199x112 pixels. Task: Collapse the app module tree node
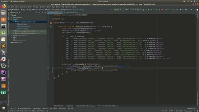click(x=10, y=15)
